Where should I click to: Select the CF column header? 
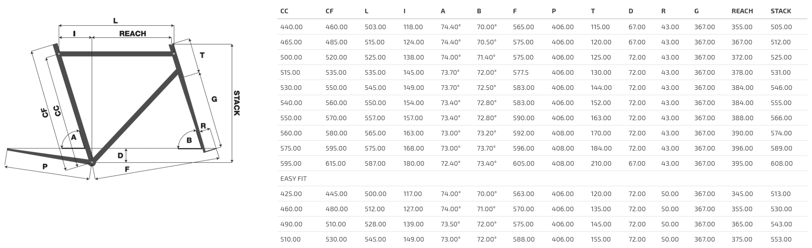click(x=329, y=11)
